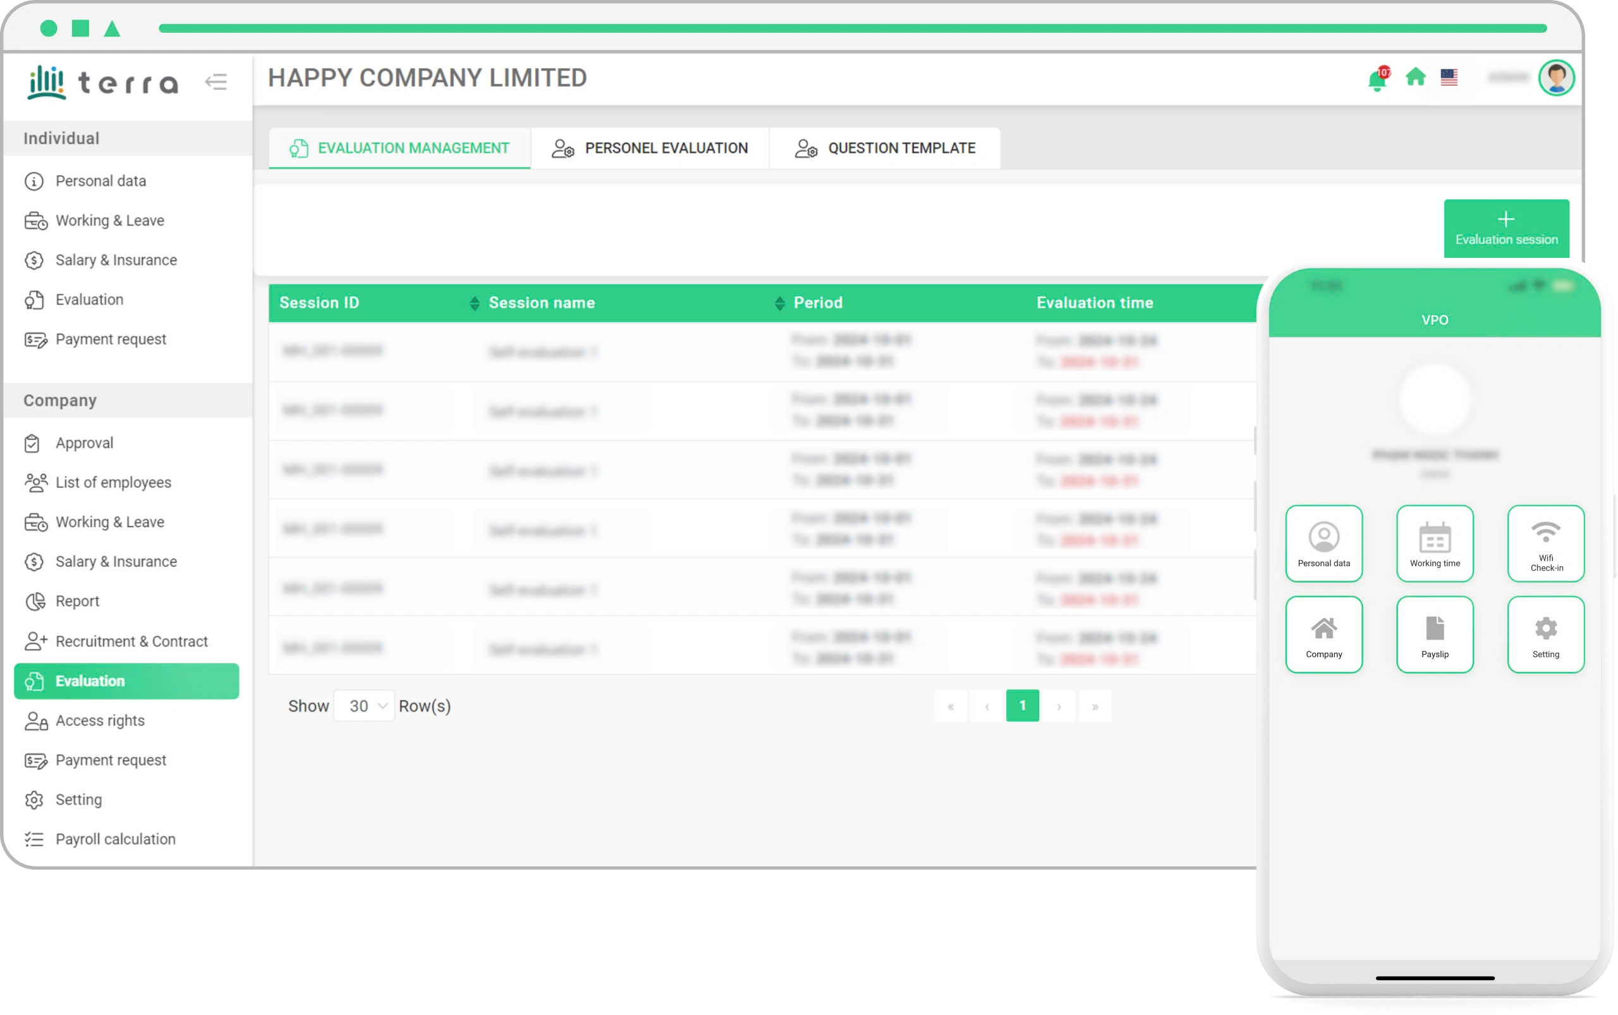Tap Setting tile on phone app
This screenshot has height=1015, width=1618.
pos(1545,635)
